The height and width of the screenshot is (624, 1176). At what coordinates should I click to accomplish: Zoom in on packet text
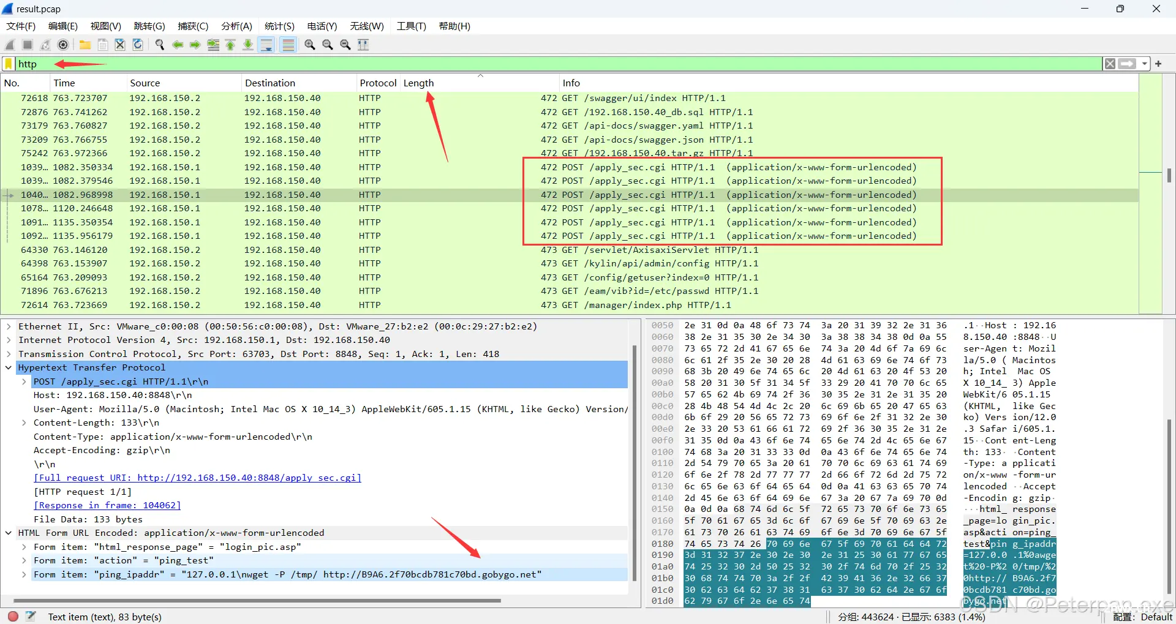[x=310, y=45]
